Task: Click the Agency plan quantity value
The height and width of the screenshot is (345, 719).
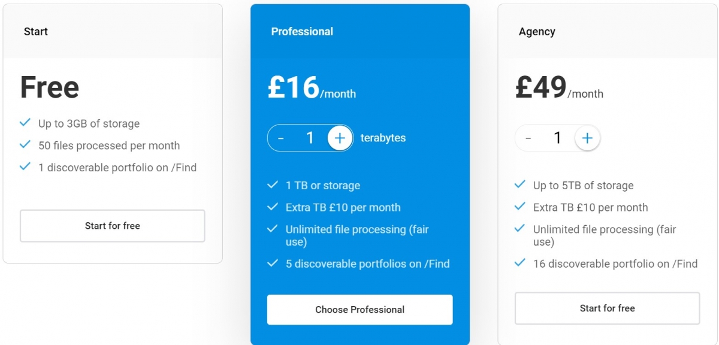Action: coord(557,138)
